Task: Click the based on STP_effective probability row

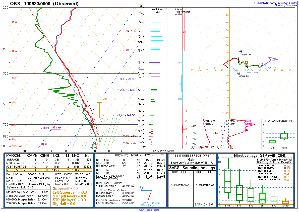Action: coord(274,179)
